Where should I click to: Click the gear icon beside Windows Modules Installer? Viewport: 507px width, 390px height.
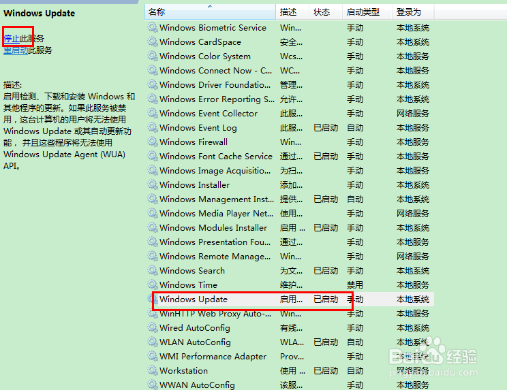pos(152,227)
